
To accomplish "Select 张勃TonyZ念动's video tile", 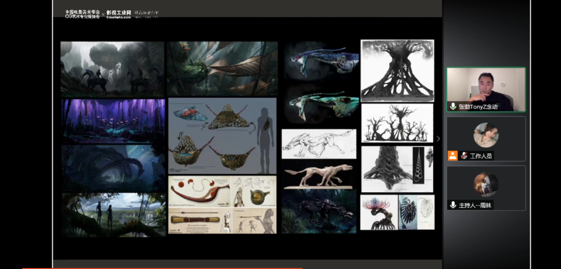I will tap(486, 89).
